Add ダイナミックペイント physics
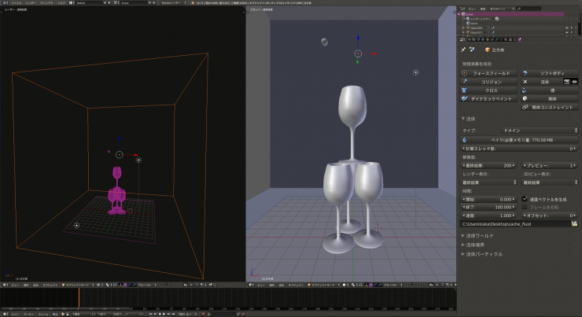Screen dimensions: 582x317 488,99
